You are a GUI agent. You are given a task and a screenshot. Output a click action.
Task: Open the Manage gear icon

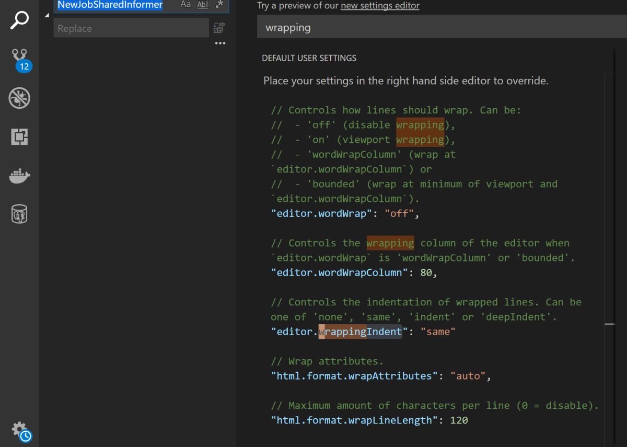20,431
